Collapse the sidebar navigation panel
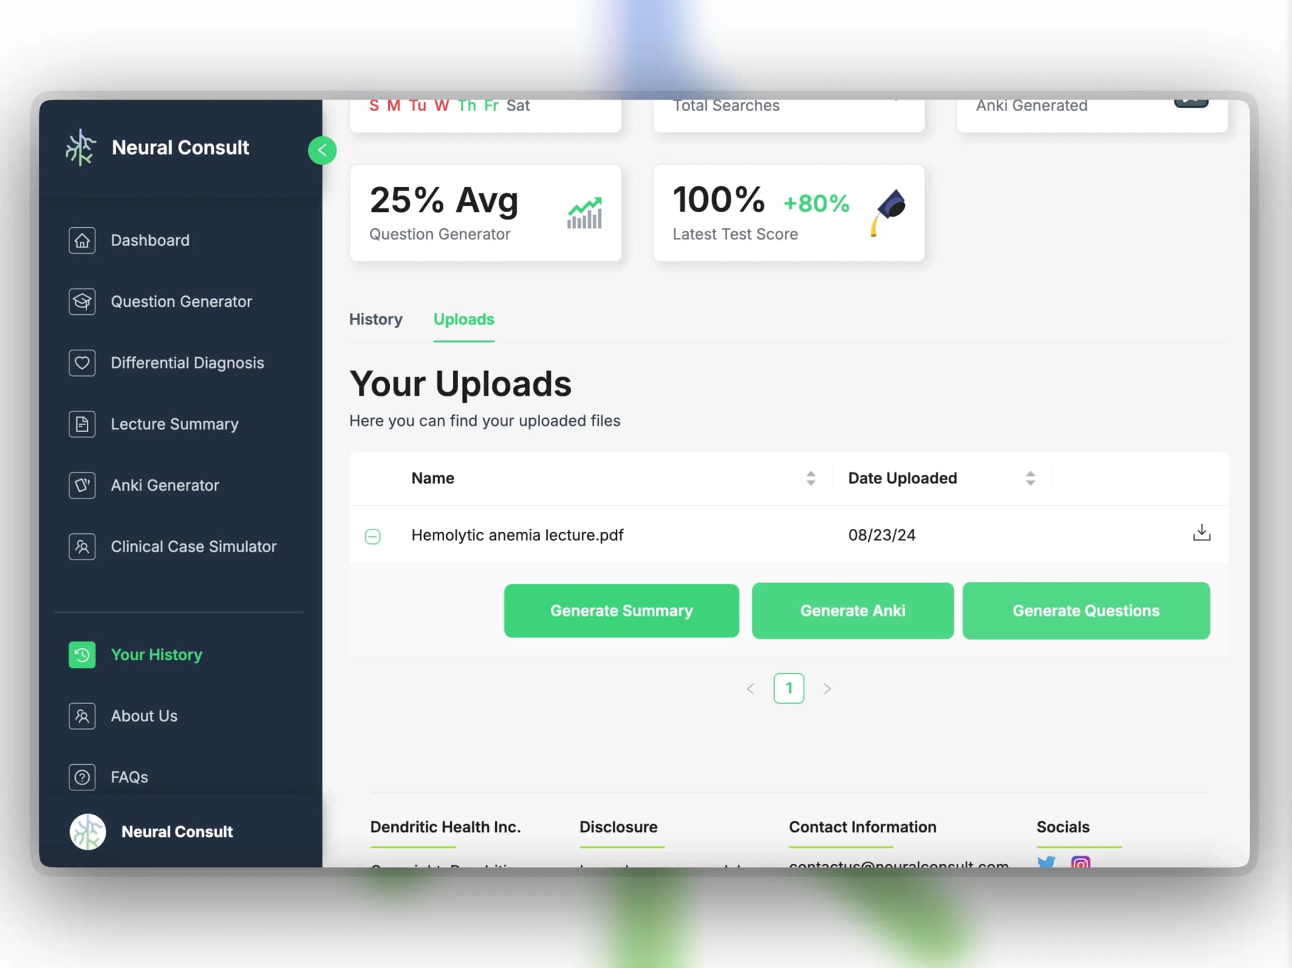This screenshot has height=968, width=1292. click(x=322, y=150)
